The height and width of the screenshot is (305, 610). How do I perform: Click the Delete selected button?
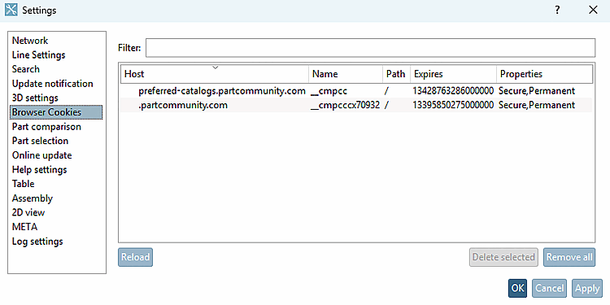(503, 257)
